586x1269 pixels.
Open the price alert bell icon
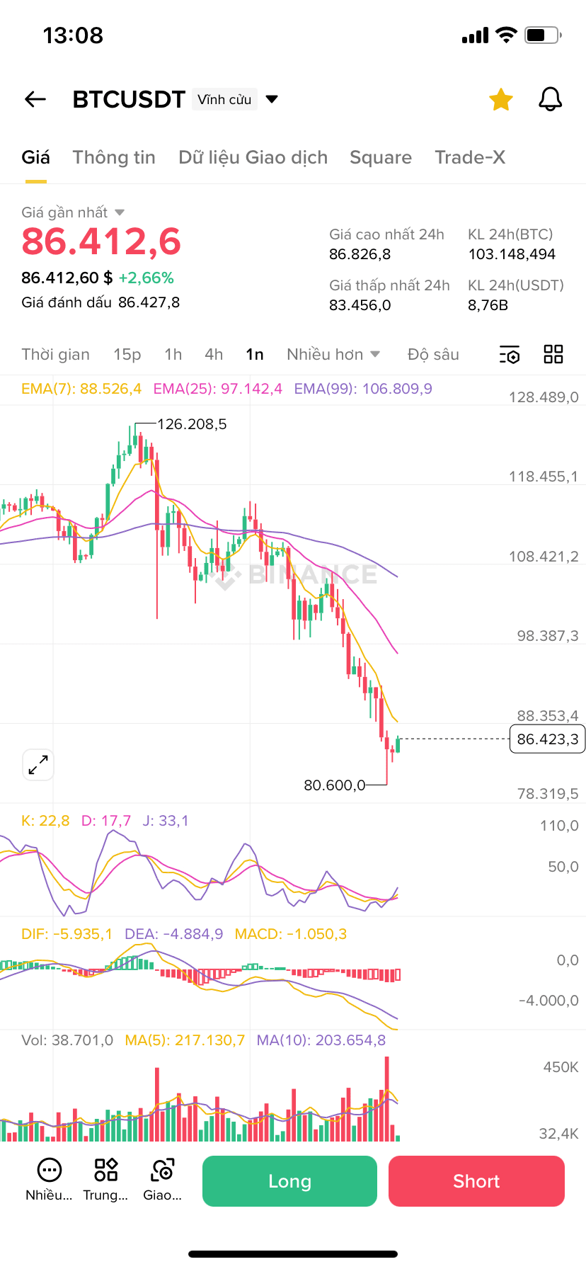[x=550, y=100]
